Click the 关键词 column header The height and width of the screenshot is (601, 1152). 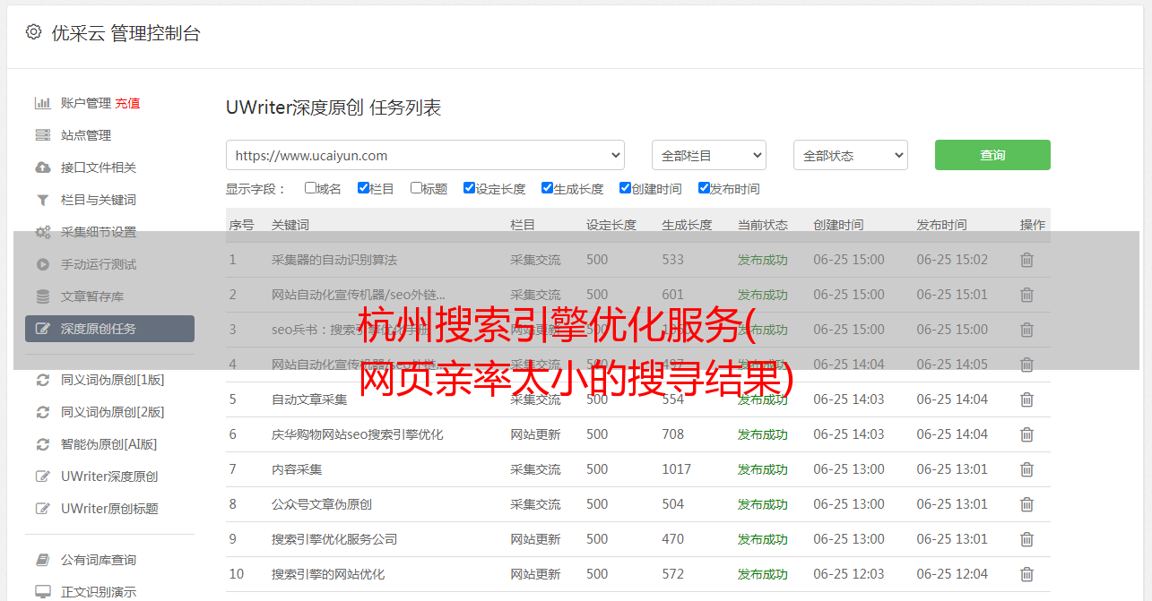coord(290,225)
